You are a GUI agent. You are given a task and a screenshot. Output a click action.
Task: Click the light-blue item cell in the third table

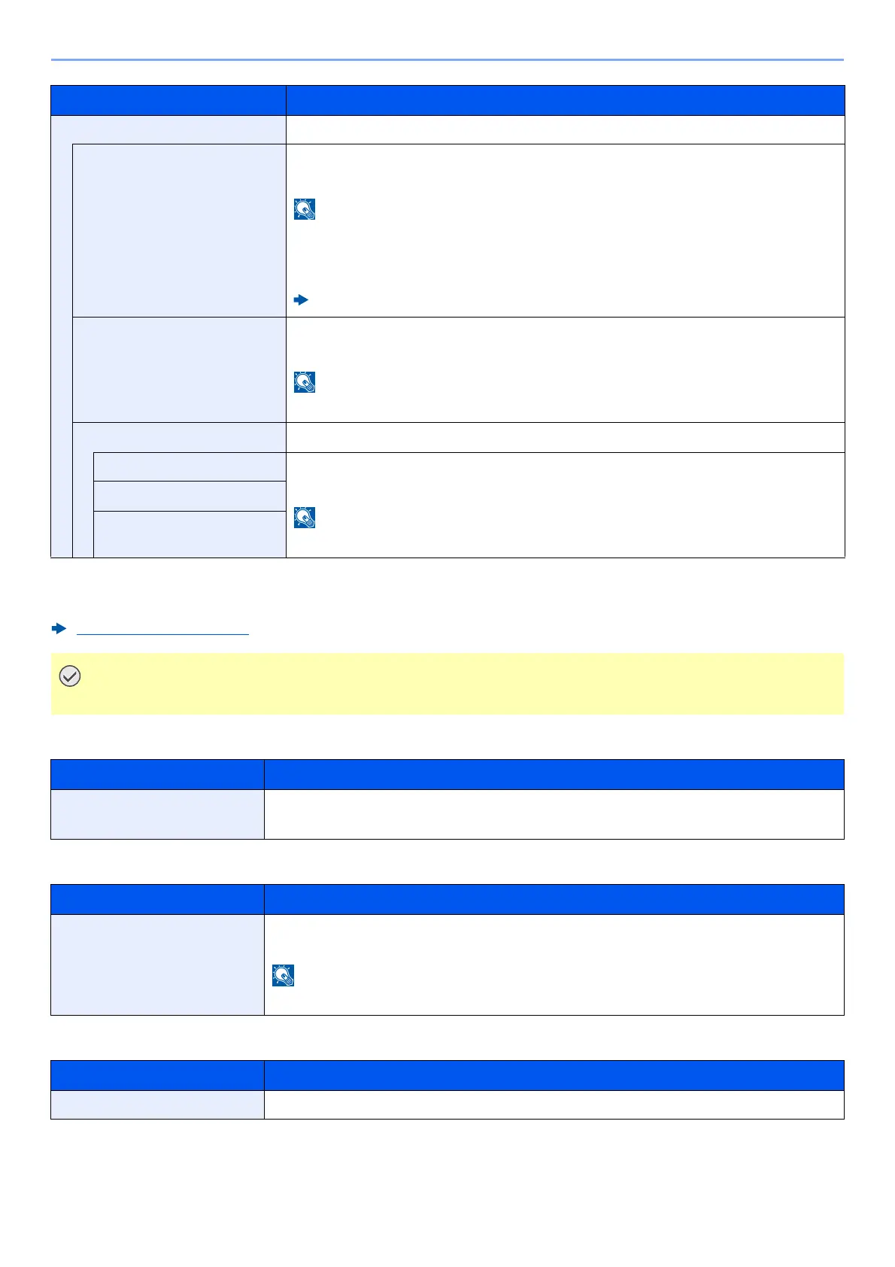coord(157,965)
